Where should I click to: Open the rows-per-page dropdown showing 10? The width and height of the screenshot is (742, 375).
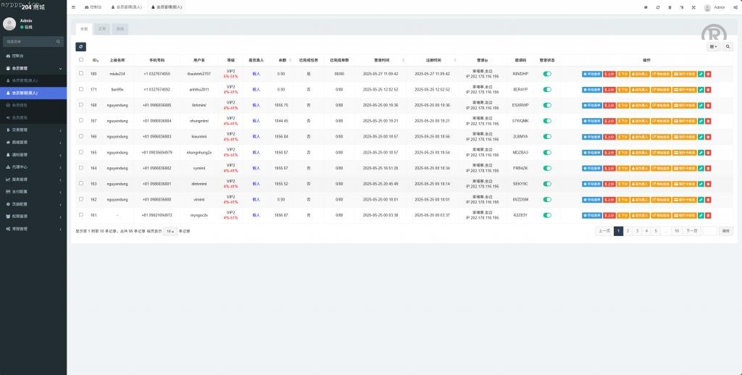tap(170, 231)
